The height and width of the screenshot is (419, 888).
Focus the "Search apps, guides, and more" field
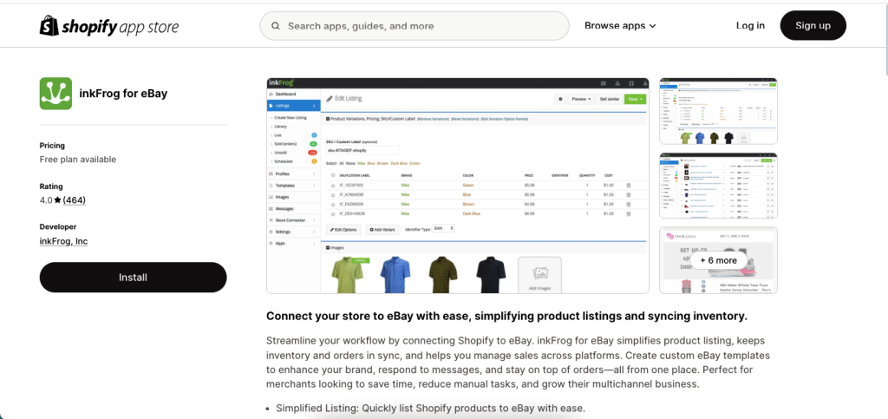click(414, 26)
